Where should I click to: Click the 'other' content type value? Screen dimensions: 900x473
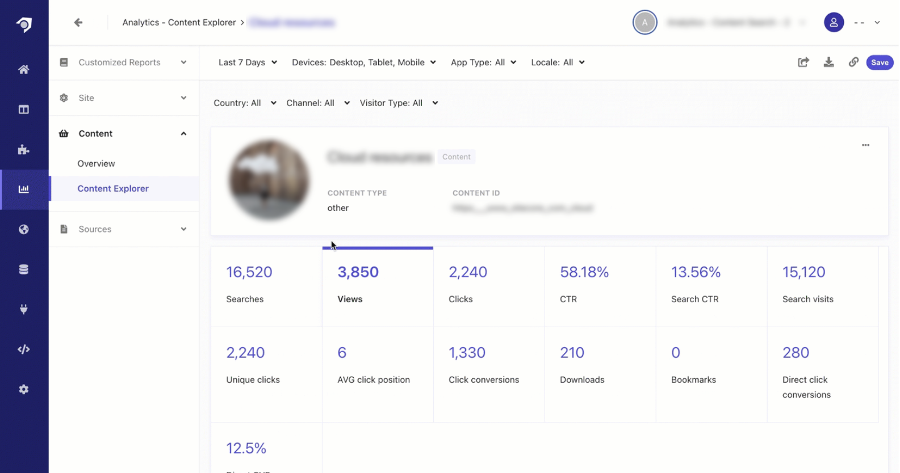(338, 208)
